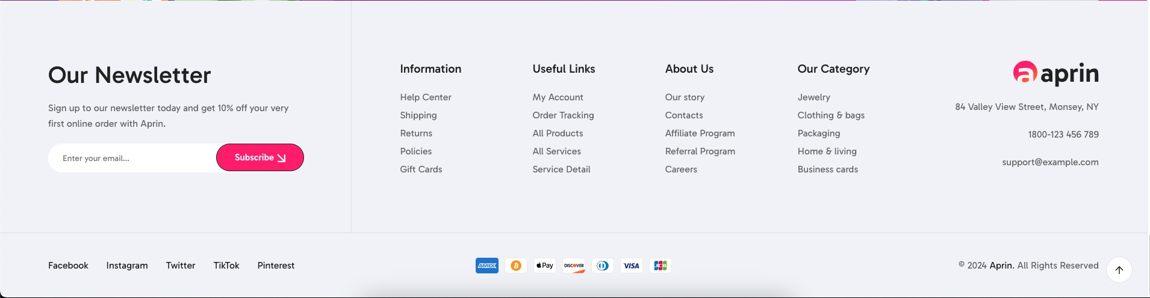Click the American Express payment icon
The height and width of the screenshot is (298, 1150).
pos(486,266)
